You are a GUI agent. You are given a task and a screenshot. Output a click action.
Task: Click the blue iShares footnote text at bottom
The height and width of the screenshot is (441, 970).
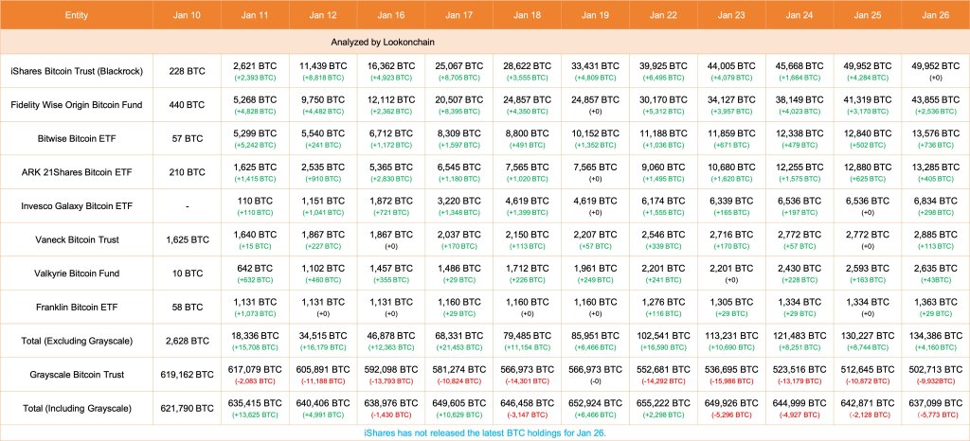pos(485,432)
